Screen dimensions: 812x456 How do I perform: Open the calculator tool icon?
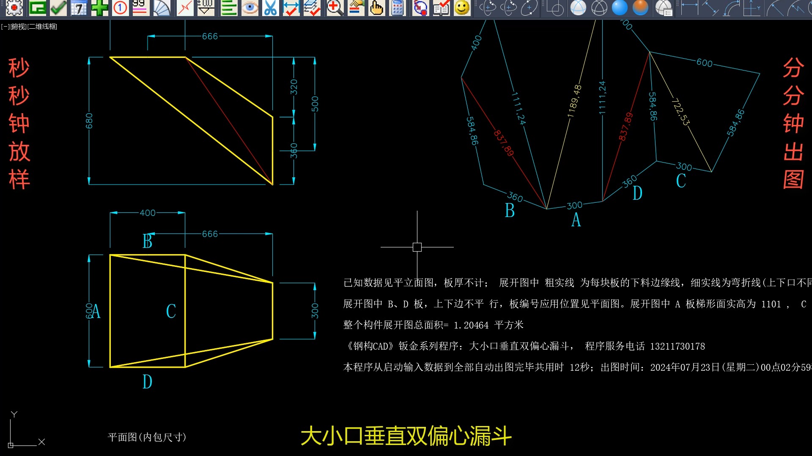click(397, 8)
